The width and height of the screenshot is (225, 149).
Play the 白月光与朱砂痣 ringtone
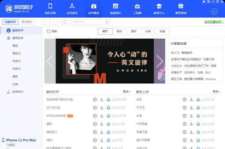point(95,116)
